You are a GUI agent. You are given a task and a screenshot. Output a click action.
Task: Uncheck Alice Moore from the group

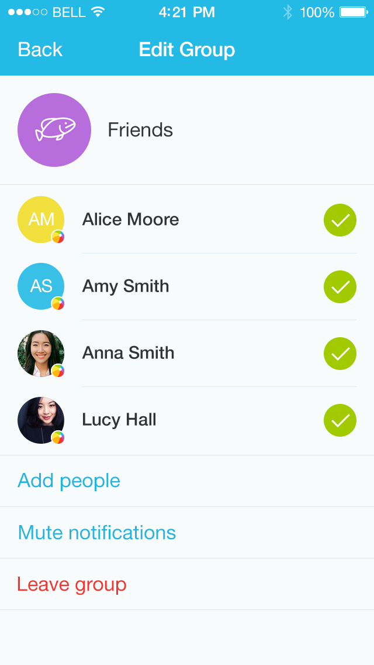(340, 220)
